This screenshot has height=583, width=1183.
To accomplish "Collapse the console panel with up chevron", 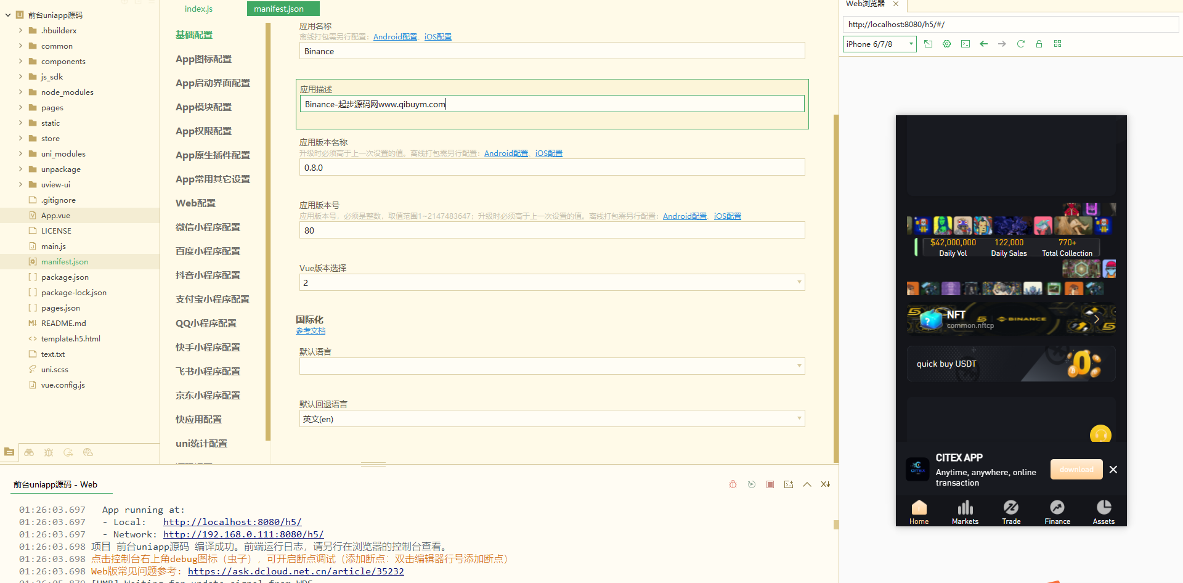I will (807, 484).
